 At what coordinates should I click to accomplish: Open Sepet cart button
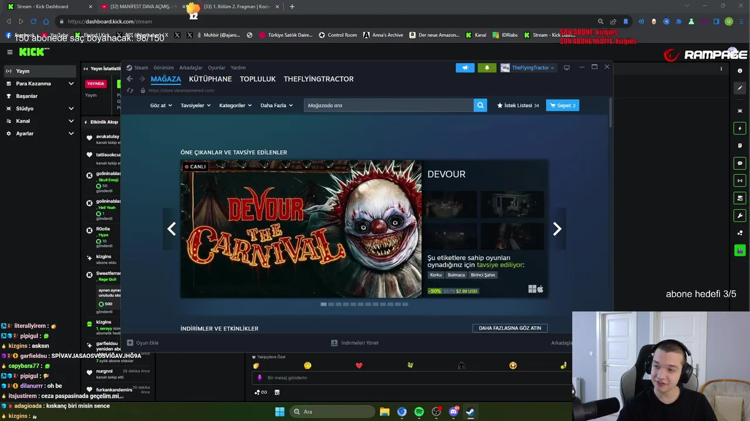point(562,105)
